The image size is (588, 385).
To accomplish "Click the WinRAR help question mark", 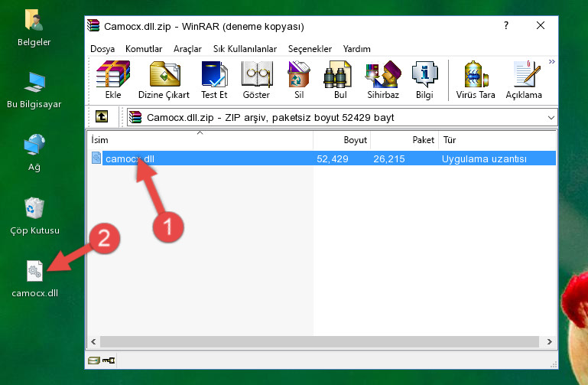I will click(506, 25).
